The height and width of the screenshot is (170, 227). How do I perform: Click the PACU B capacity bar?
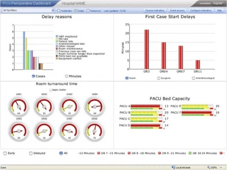[x=146, y=113]
